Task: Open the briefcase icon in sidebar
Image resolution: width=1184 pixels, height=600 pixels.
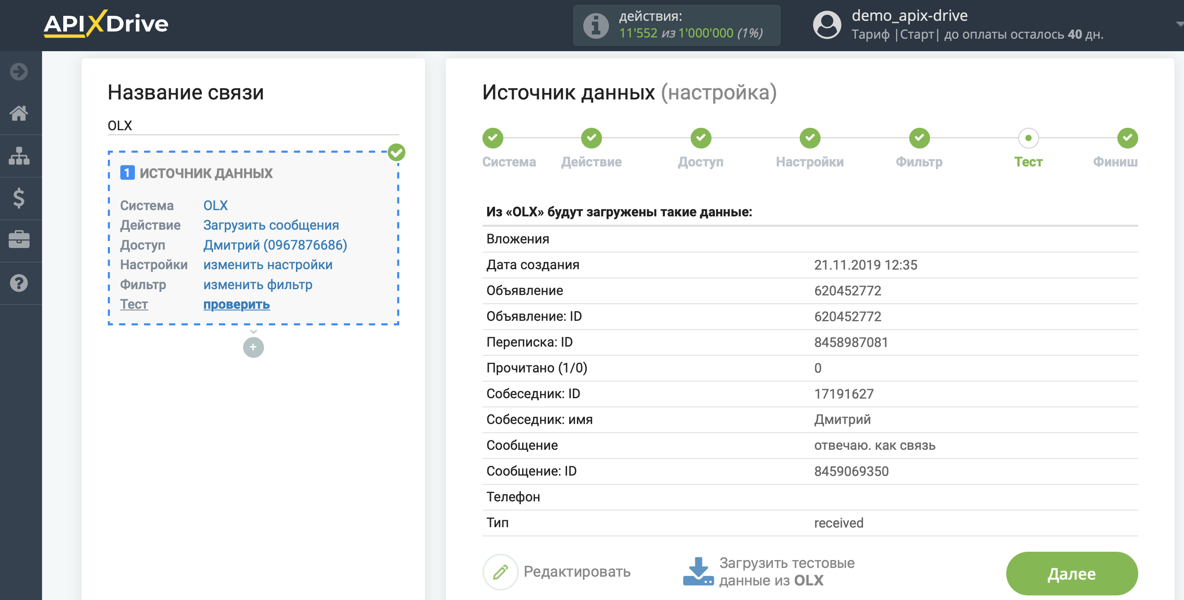Action: tap(19, 239)
